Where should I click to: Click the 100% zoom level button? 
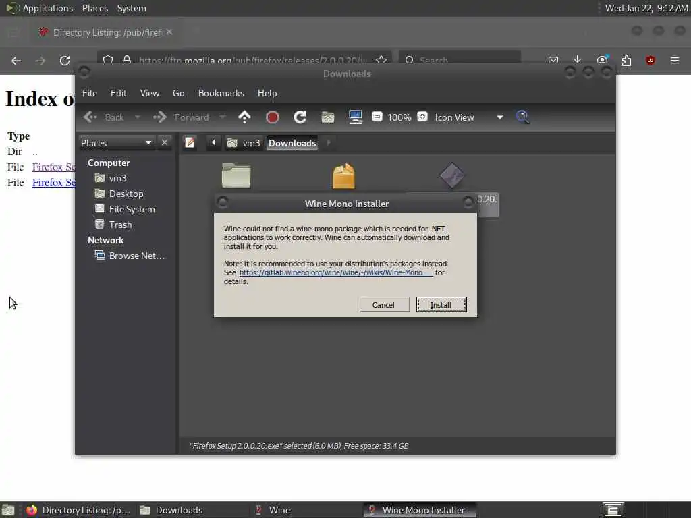[x=399, y=117]
